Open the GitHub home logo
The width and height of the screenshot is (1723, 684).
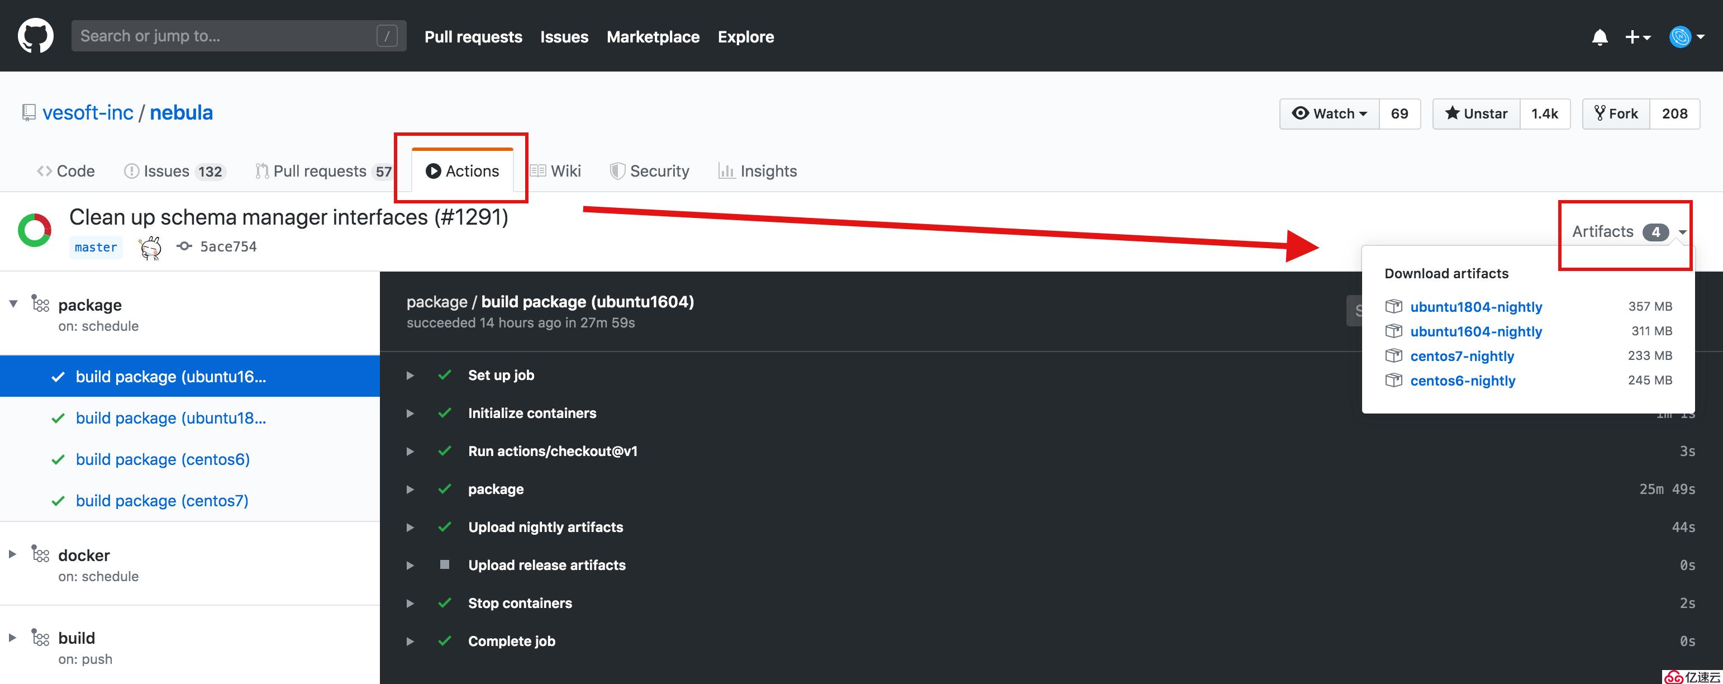[x=35, y=36]
